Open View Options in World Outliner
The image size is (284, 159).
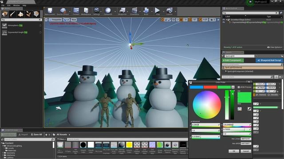pos(275,47)
